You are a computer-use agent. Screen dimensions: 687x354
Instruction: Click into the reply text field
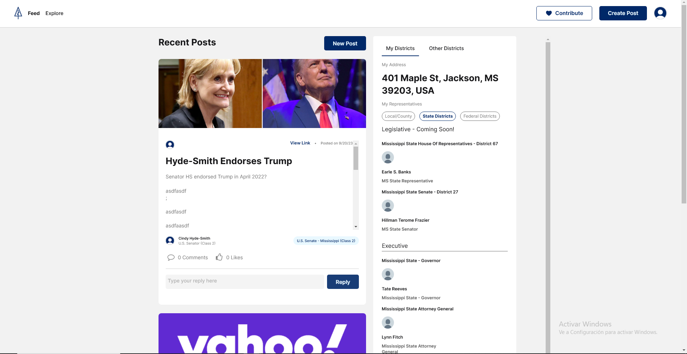pos(245,281)
